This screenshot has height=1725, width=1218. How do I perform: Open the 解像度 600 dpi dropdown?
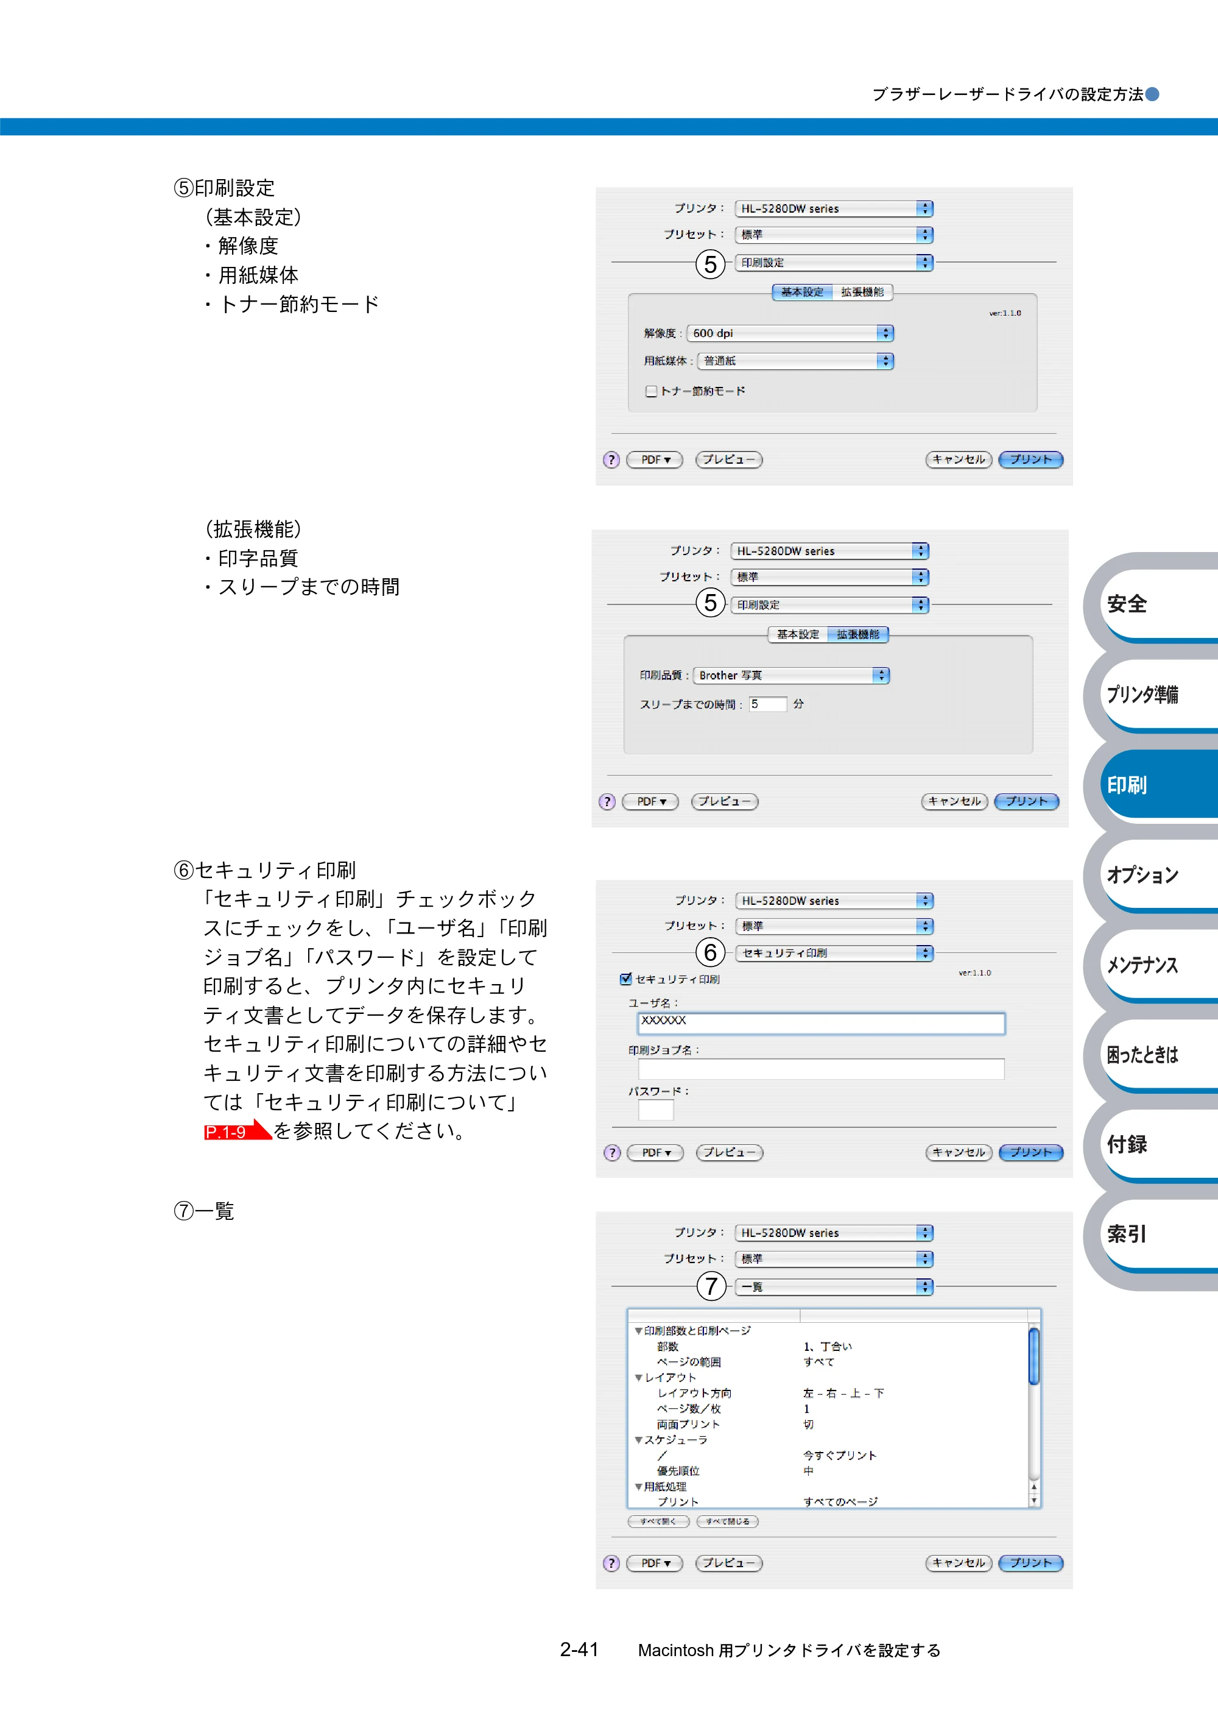tap(790, 333)
